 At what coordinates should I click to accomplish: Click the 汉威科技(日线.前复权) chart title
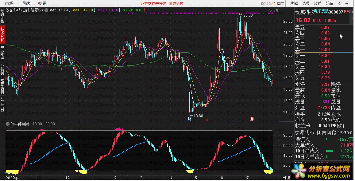click(x=25, y=10)
